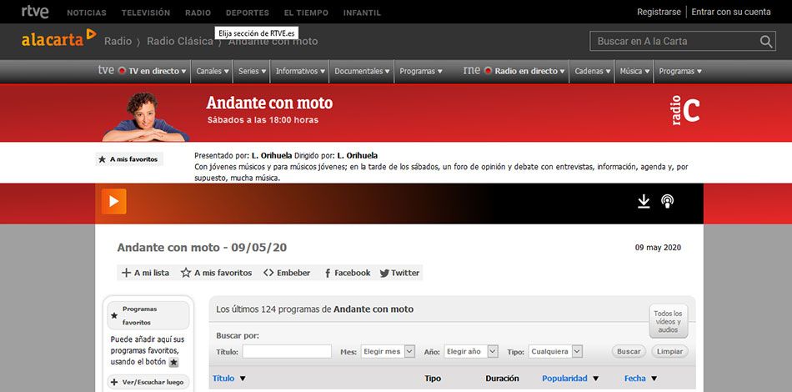
Task: Open the Tipo Cualquiera dropdown
Action: point(555,352)
